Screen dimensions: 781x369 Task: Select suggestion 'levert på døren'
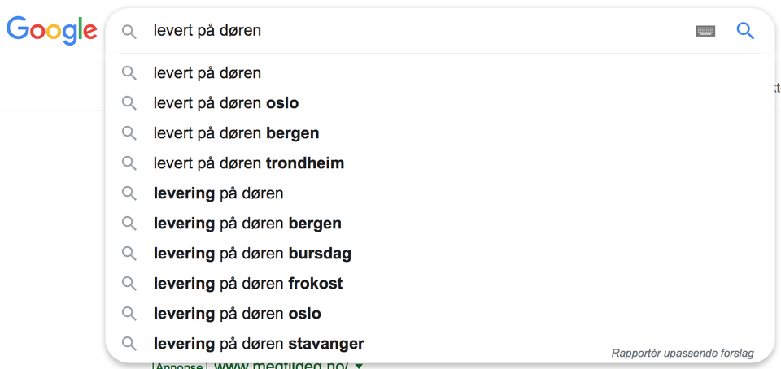coord(207,73)
